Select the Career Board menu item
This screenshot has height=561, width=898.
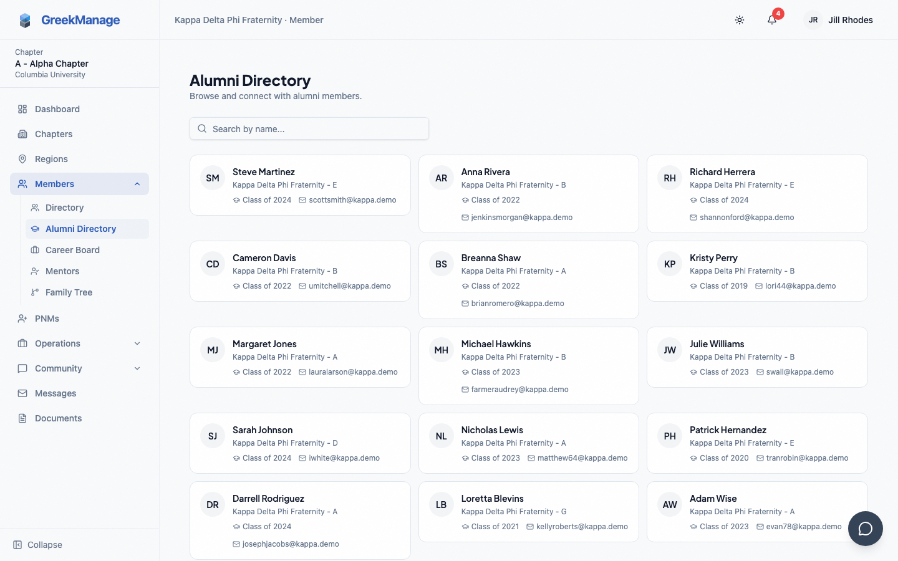[87, 250]
